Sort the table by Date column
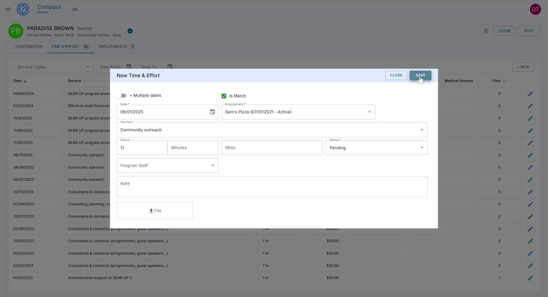The width and height of the screenshot is (548, 297). click(25, 81)
